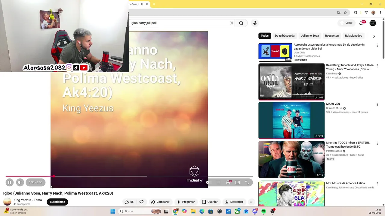
Task: Open options for MAMI VEN video
Action: [x=377, y=104]
